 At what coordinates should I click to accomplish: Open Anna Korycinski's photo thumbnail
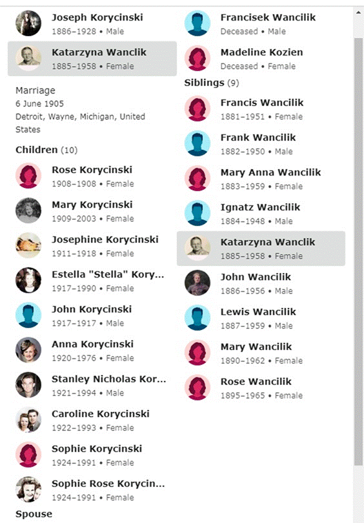coord(28,350)
